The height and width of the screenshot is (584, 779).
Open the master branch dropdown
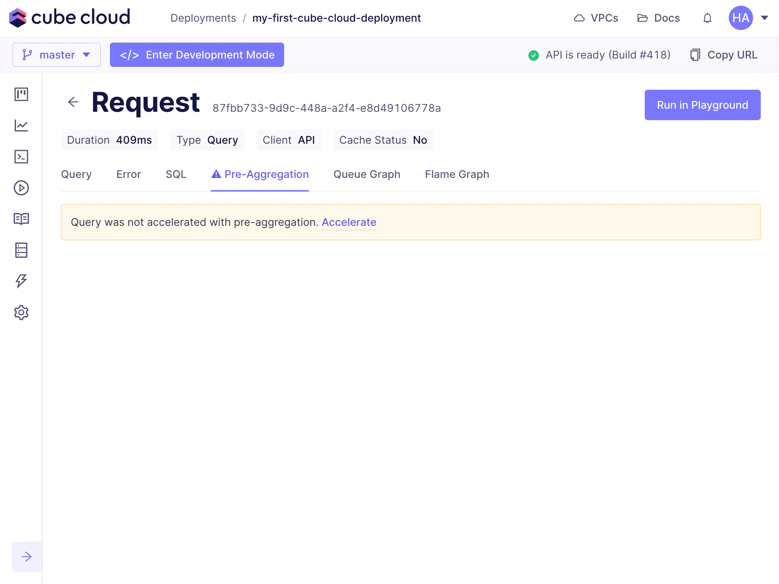pos(56,55)
